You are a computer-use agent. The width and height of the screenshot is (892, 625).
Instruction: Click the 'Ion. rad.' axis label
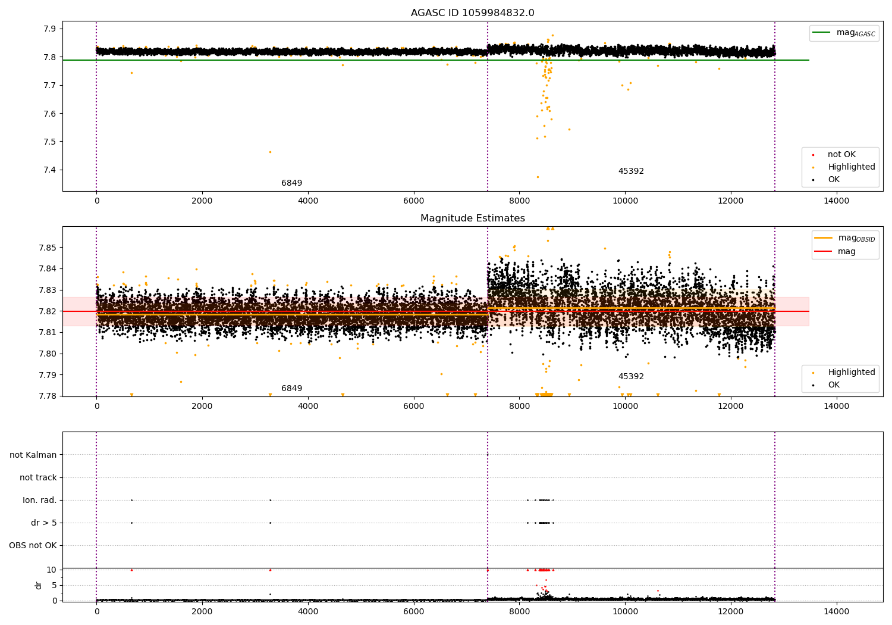(40, 500)
